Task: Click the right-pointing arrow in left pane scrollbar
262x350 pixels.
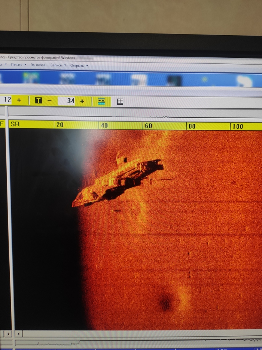Action: click(x=9, y=333)
